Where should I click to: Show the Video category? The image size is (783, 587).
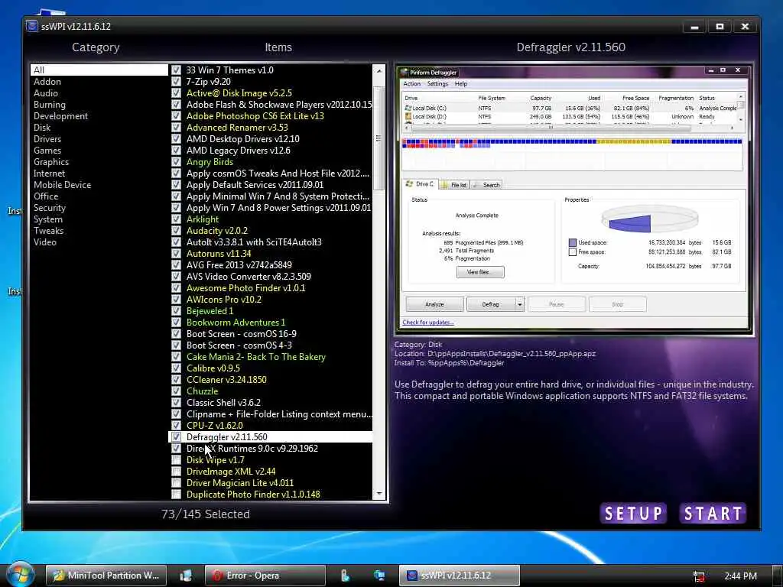click(99, 242)
